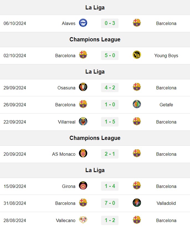Screen dimensions: 190x229
Task: Open the Vallecano club crest
Action: tap(83, 220)
